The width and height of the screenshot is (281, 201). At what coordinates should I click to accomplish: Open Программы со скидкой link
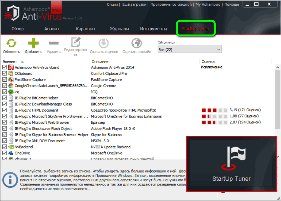click(x=171, y=5)
